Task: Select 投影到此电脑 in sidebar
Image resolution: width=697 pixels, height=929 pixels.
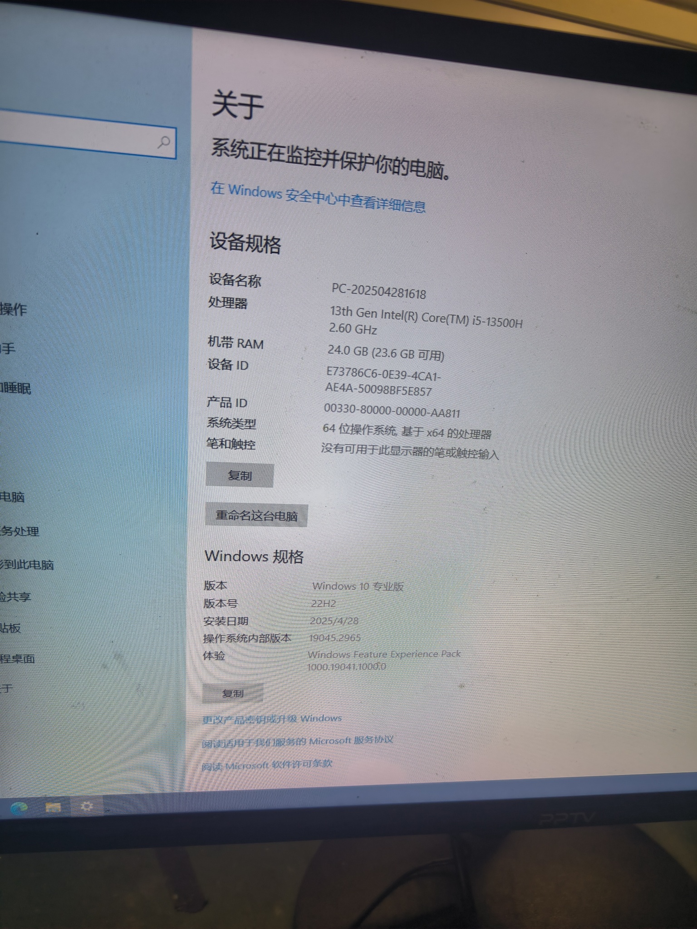Action: pyautogui.click(x=26, y=565)
